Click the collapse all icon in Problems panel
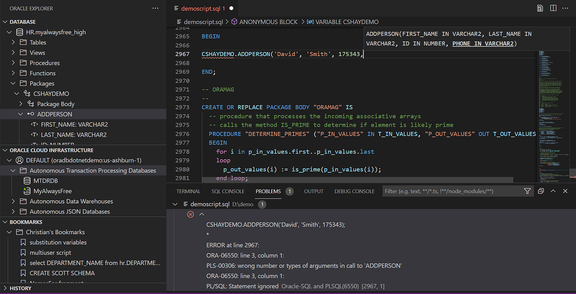Viewport: 576px width, 294px height. pos(541,191)
